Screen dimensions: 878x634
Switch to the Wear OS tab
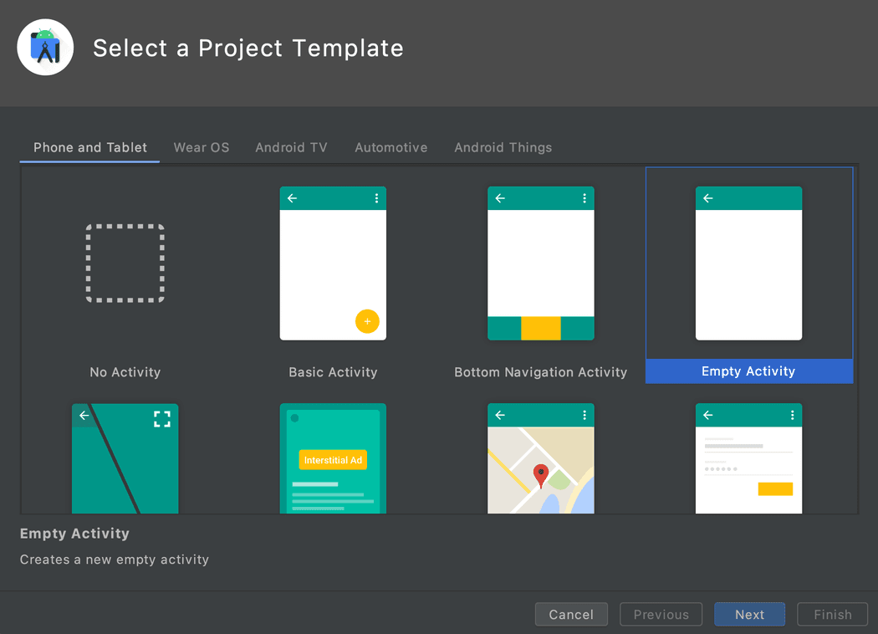pos(201,147)
